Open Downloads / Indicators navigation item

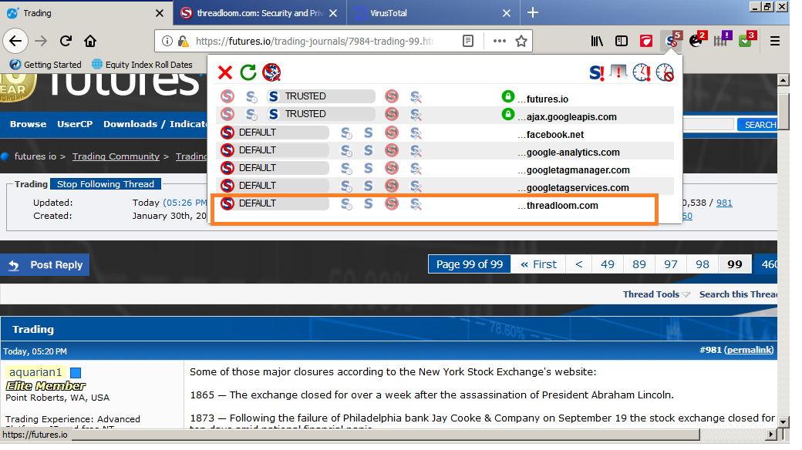(x=156, y=124)
